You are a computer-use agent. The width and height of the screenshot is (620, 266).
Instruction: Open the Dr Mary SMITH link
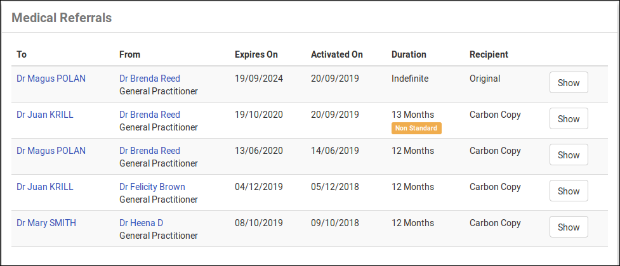[x=47, y=223]
